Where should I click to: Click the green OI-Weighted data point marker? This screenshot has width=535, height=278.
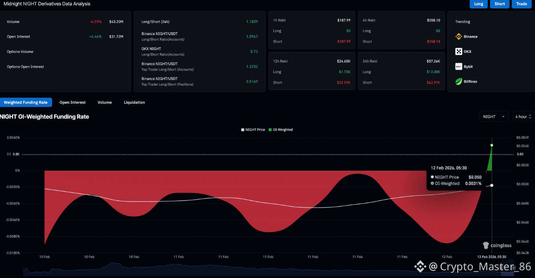491,145
